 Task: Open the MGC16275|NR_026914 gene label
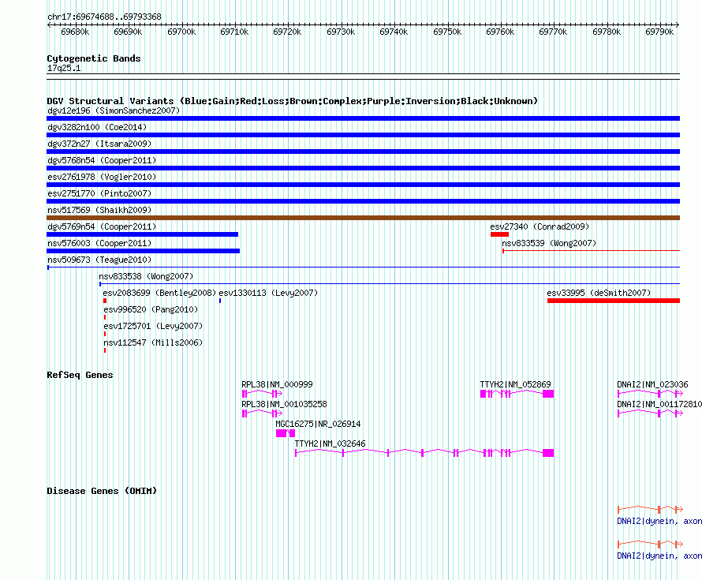[318, 424]
